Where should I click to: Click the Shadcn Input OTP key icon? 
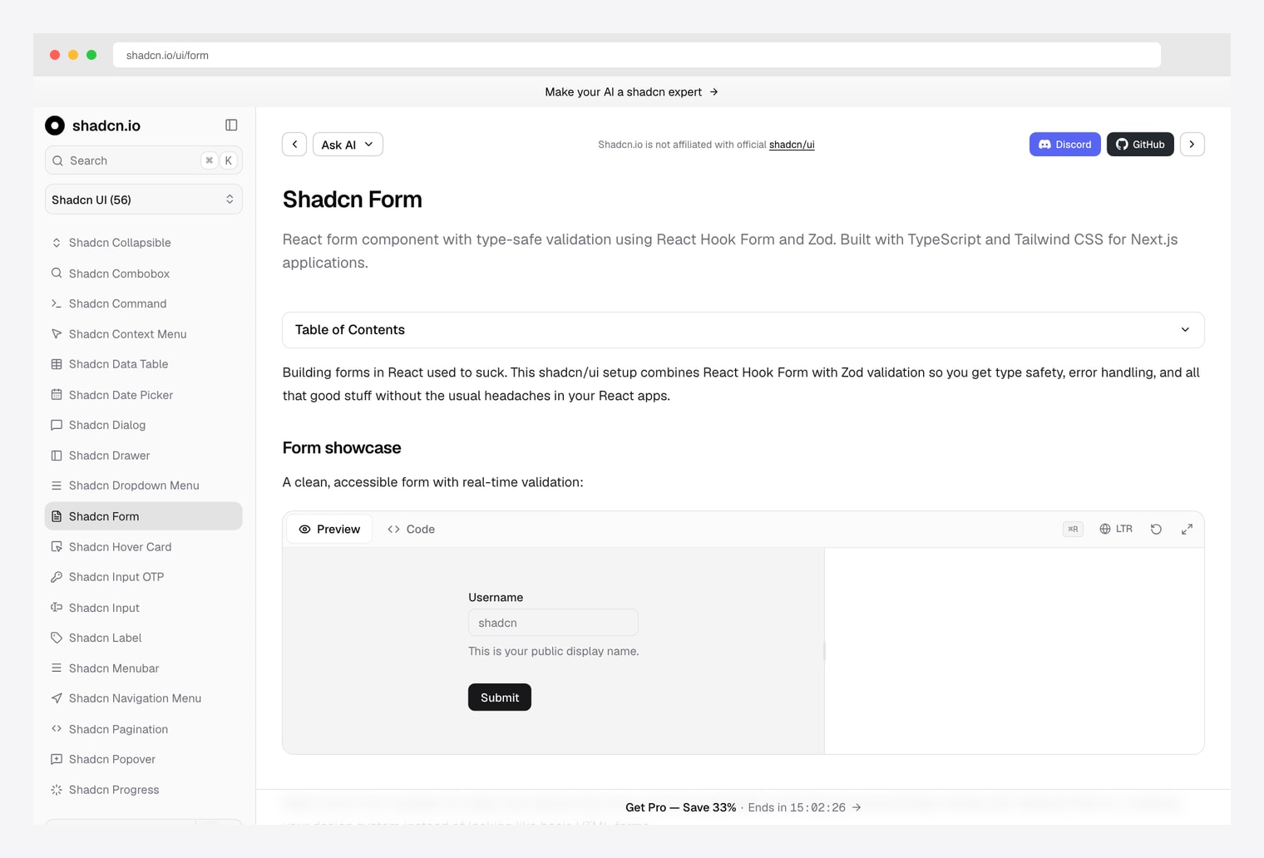[57, 577]
